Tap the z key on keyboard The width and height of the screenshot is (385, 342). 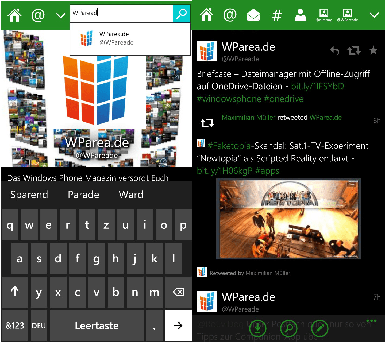(106, 225)
